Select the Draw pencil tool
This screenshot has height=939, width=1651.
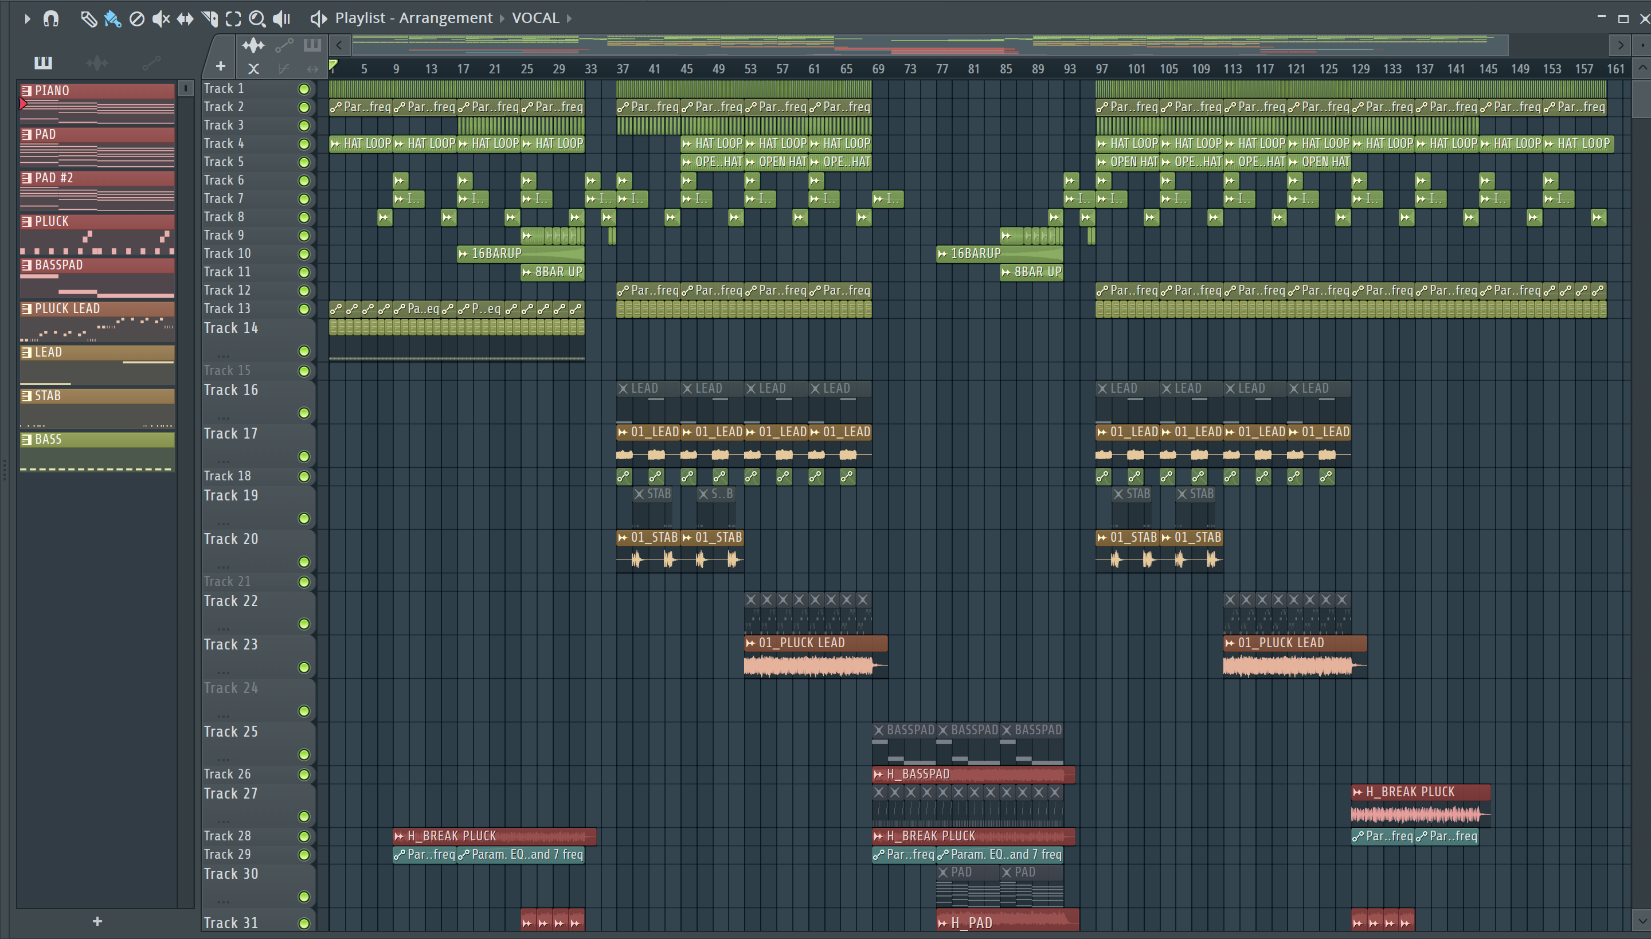coord(88,19)
